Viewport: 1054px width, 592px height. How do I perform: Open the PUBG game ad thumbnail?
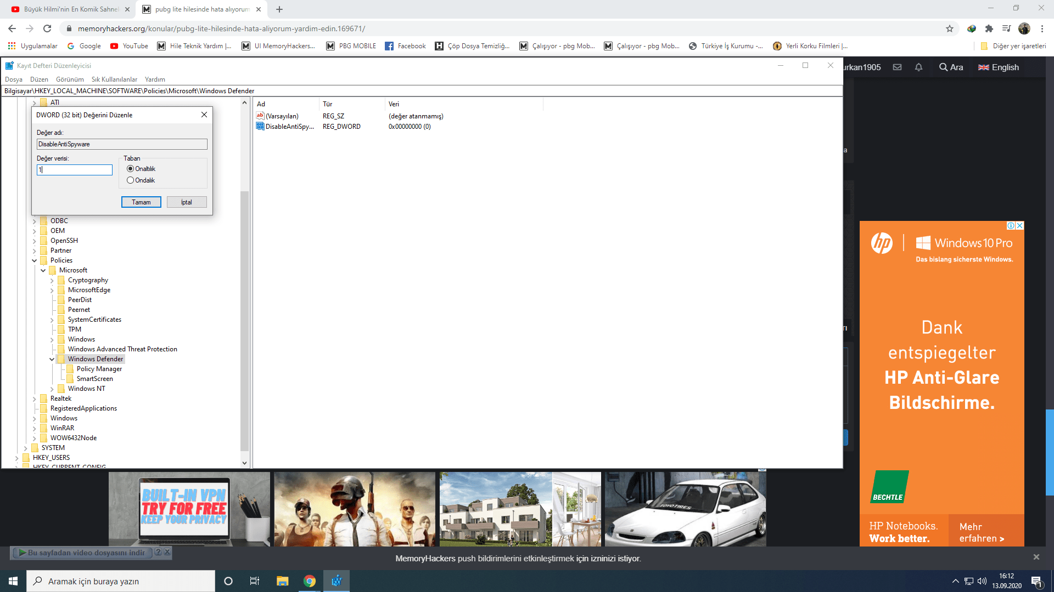(355, 509)
